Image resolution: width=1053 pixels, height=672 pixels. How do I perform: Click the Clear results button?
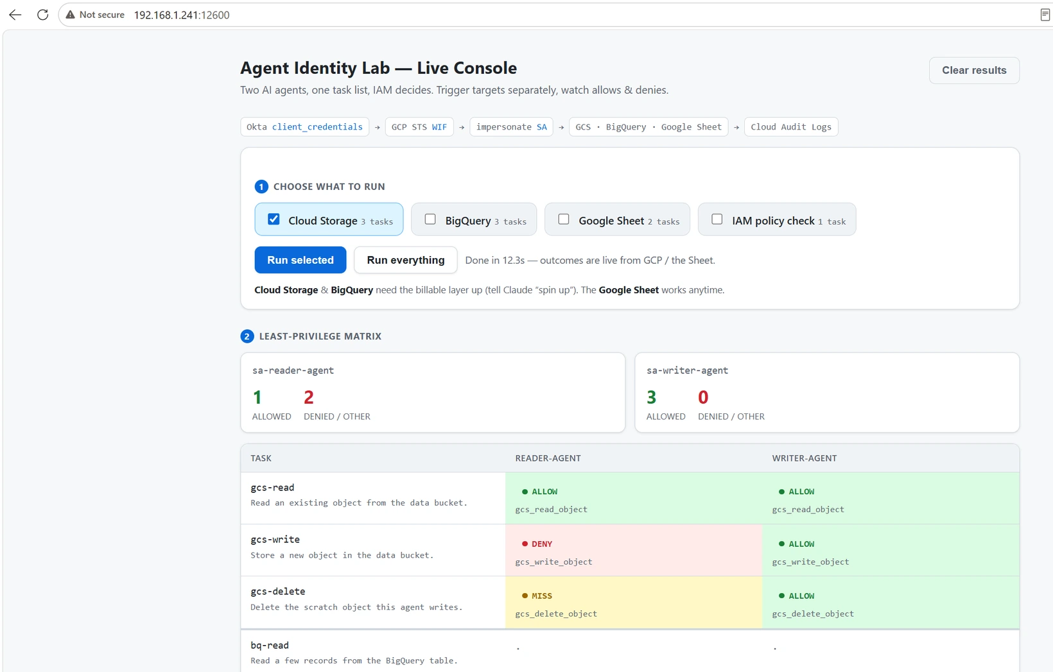(x=974, y=71)
